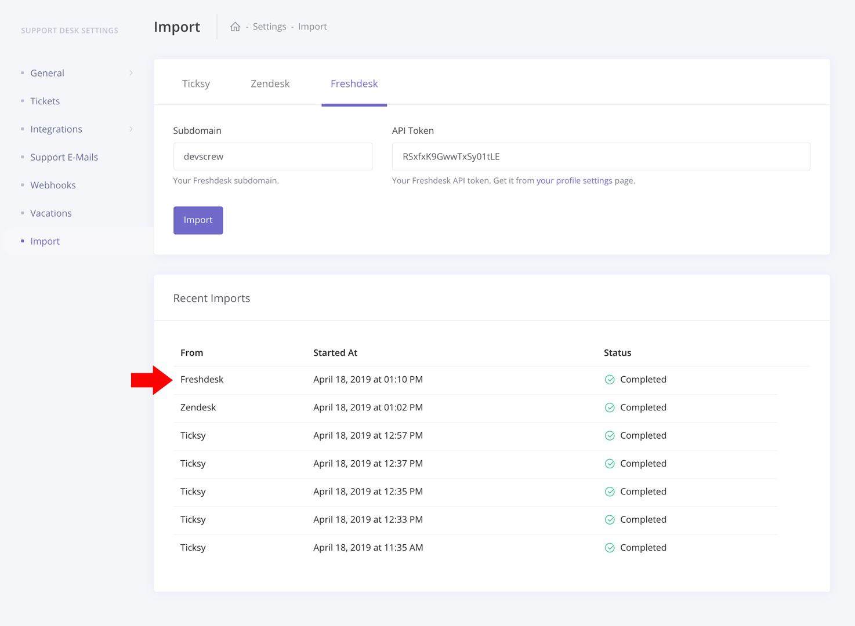855x626 pixels.
Task: Focus the API Token input field
Action: point(601,156)
